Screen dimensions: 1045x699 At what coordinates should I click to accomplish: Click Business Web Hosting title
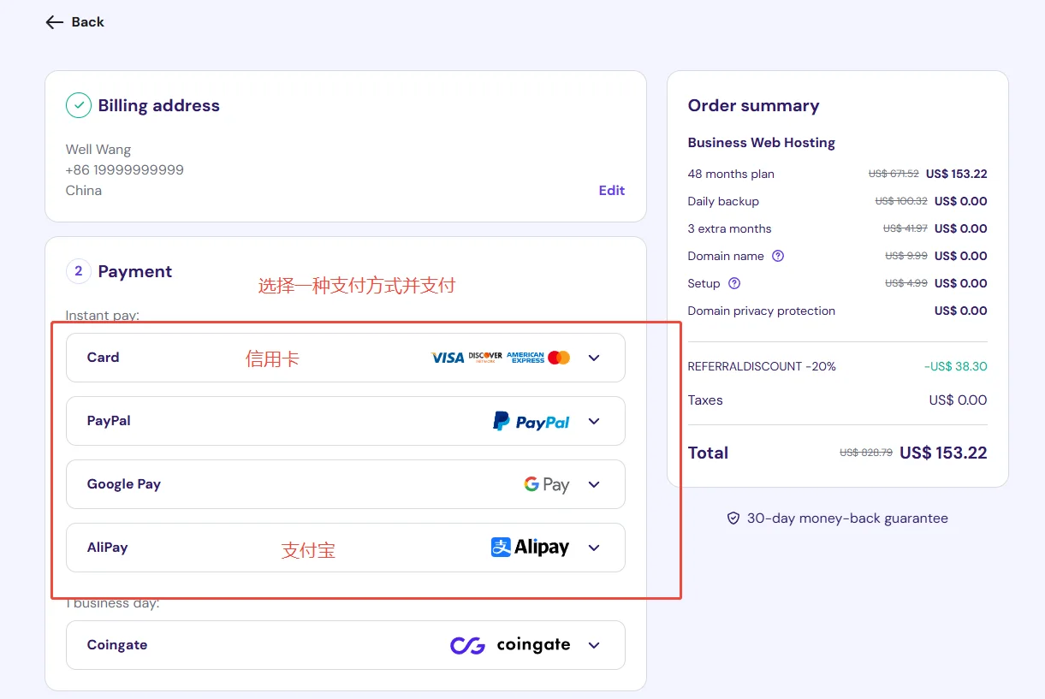click(762, 143)
